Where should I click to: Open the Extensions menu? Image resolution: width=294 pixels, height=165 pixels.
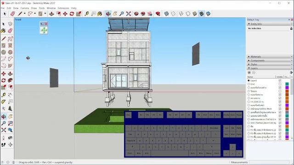63,8
